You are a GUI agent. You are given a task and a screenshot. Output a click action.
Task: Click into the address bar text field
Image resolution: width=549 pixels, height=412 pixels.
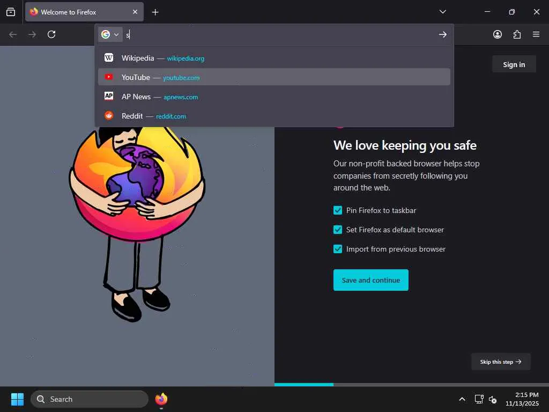279,34
